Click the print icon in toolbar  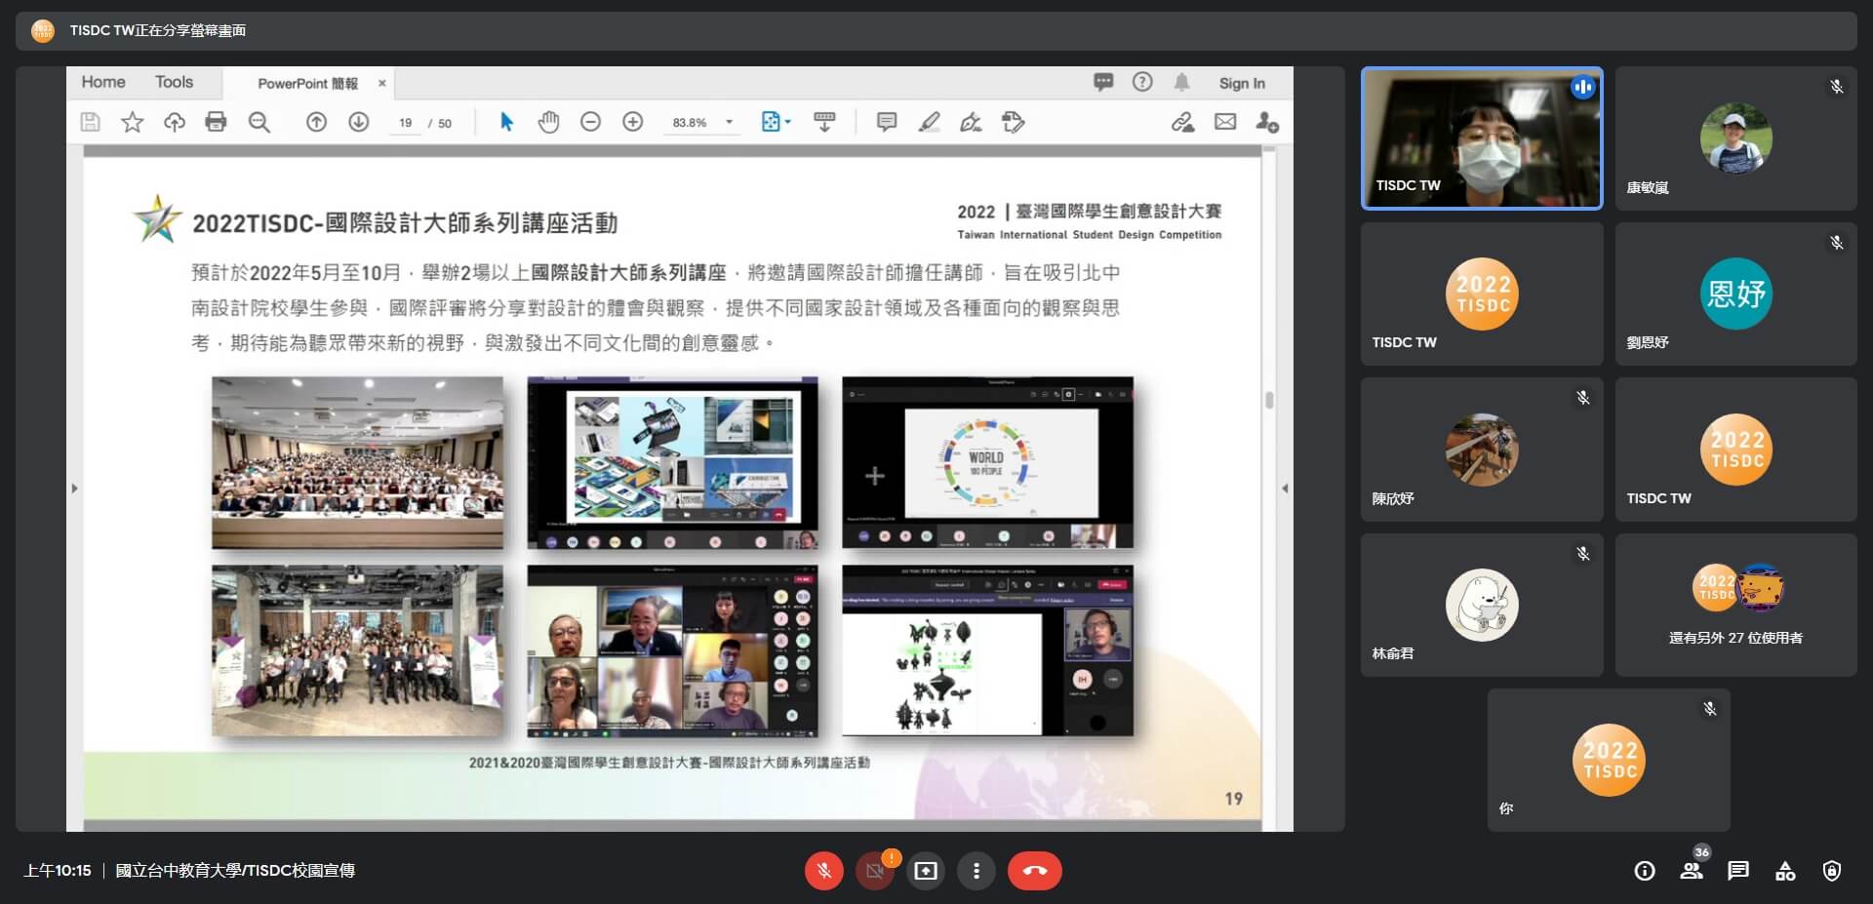coord(216,122)
